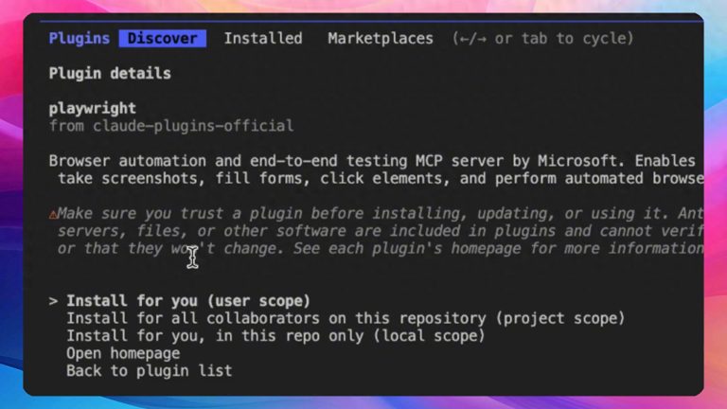The width and height of the screenshot is (727, 409).
Task: Click the Plugins title label
Action: pyautogui.click(x=80, y=39)
